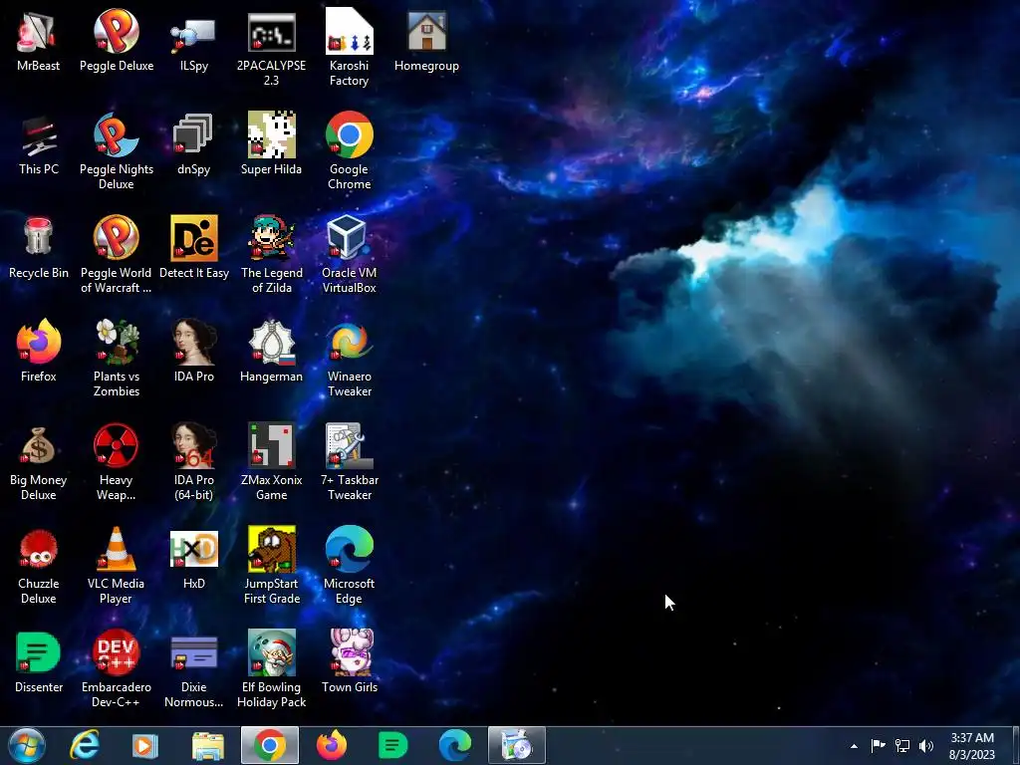Select the Google Chrome desktop shortcut
The height and width of the screenshot is (765, 1020).
pyautogui.click(x=350, y=151)
